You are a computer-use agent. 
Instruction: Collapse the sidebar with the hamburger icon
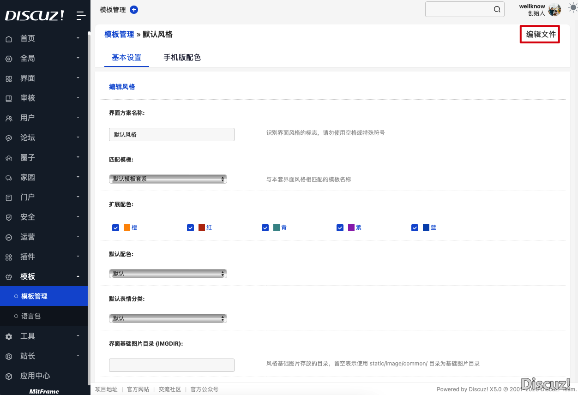click(x=81, y=16)
